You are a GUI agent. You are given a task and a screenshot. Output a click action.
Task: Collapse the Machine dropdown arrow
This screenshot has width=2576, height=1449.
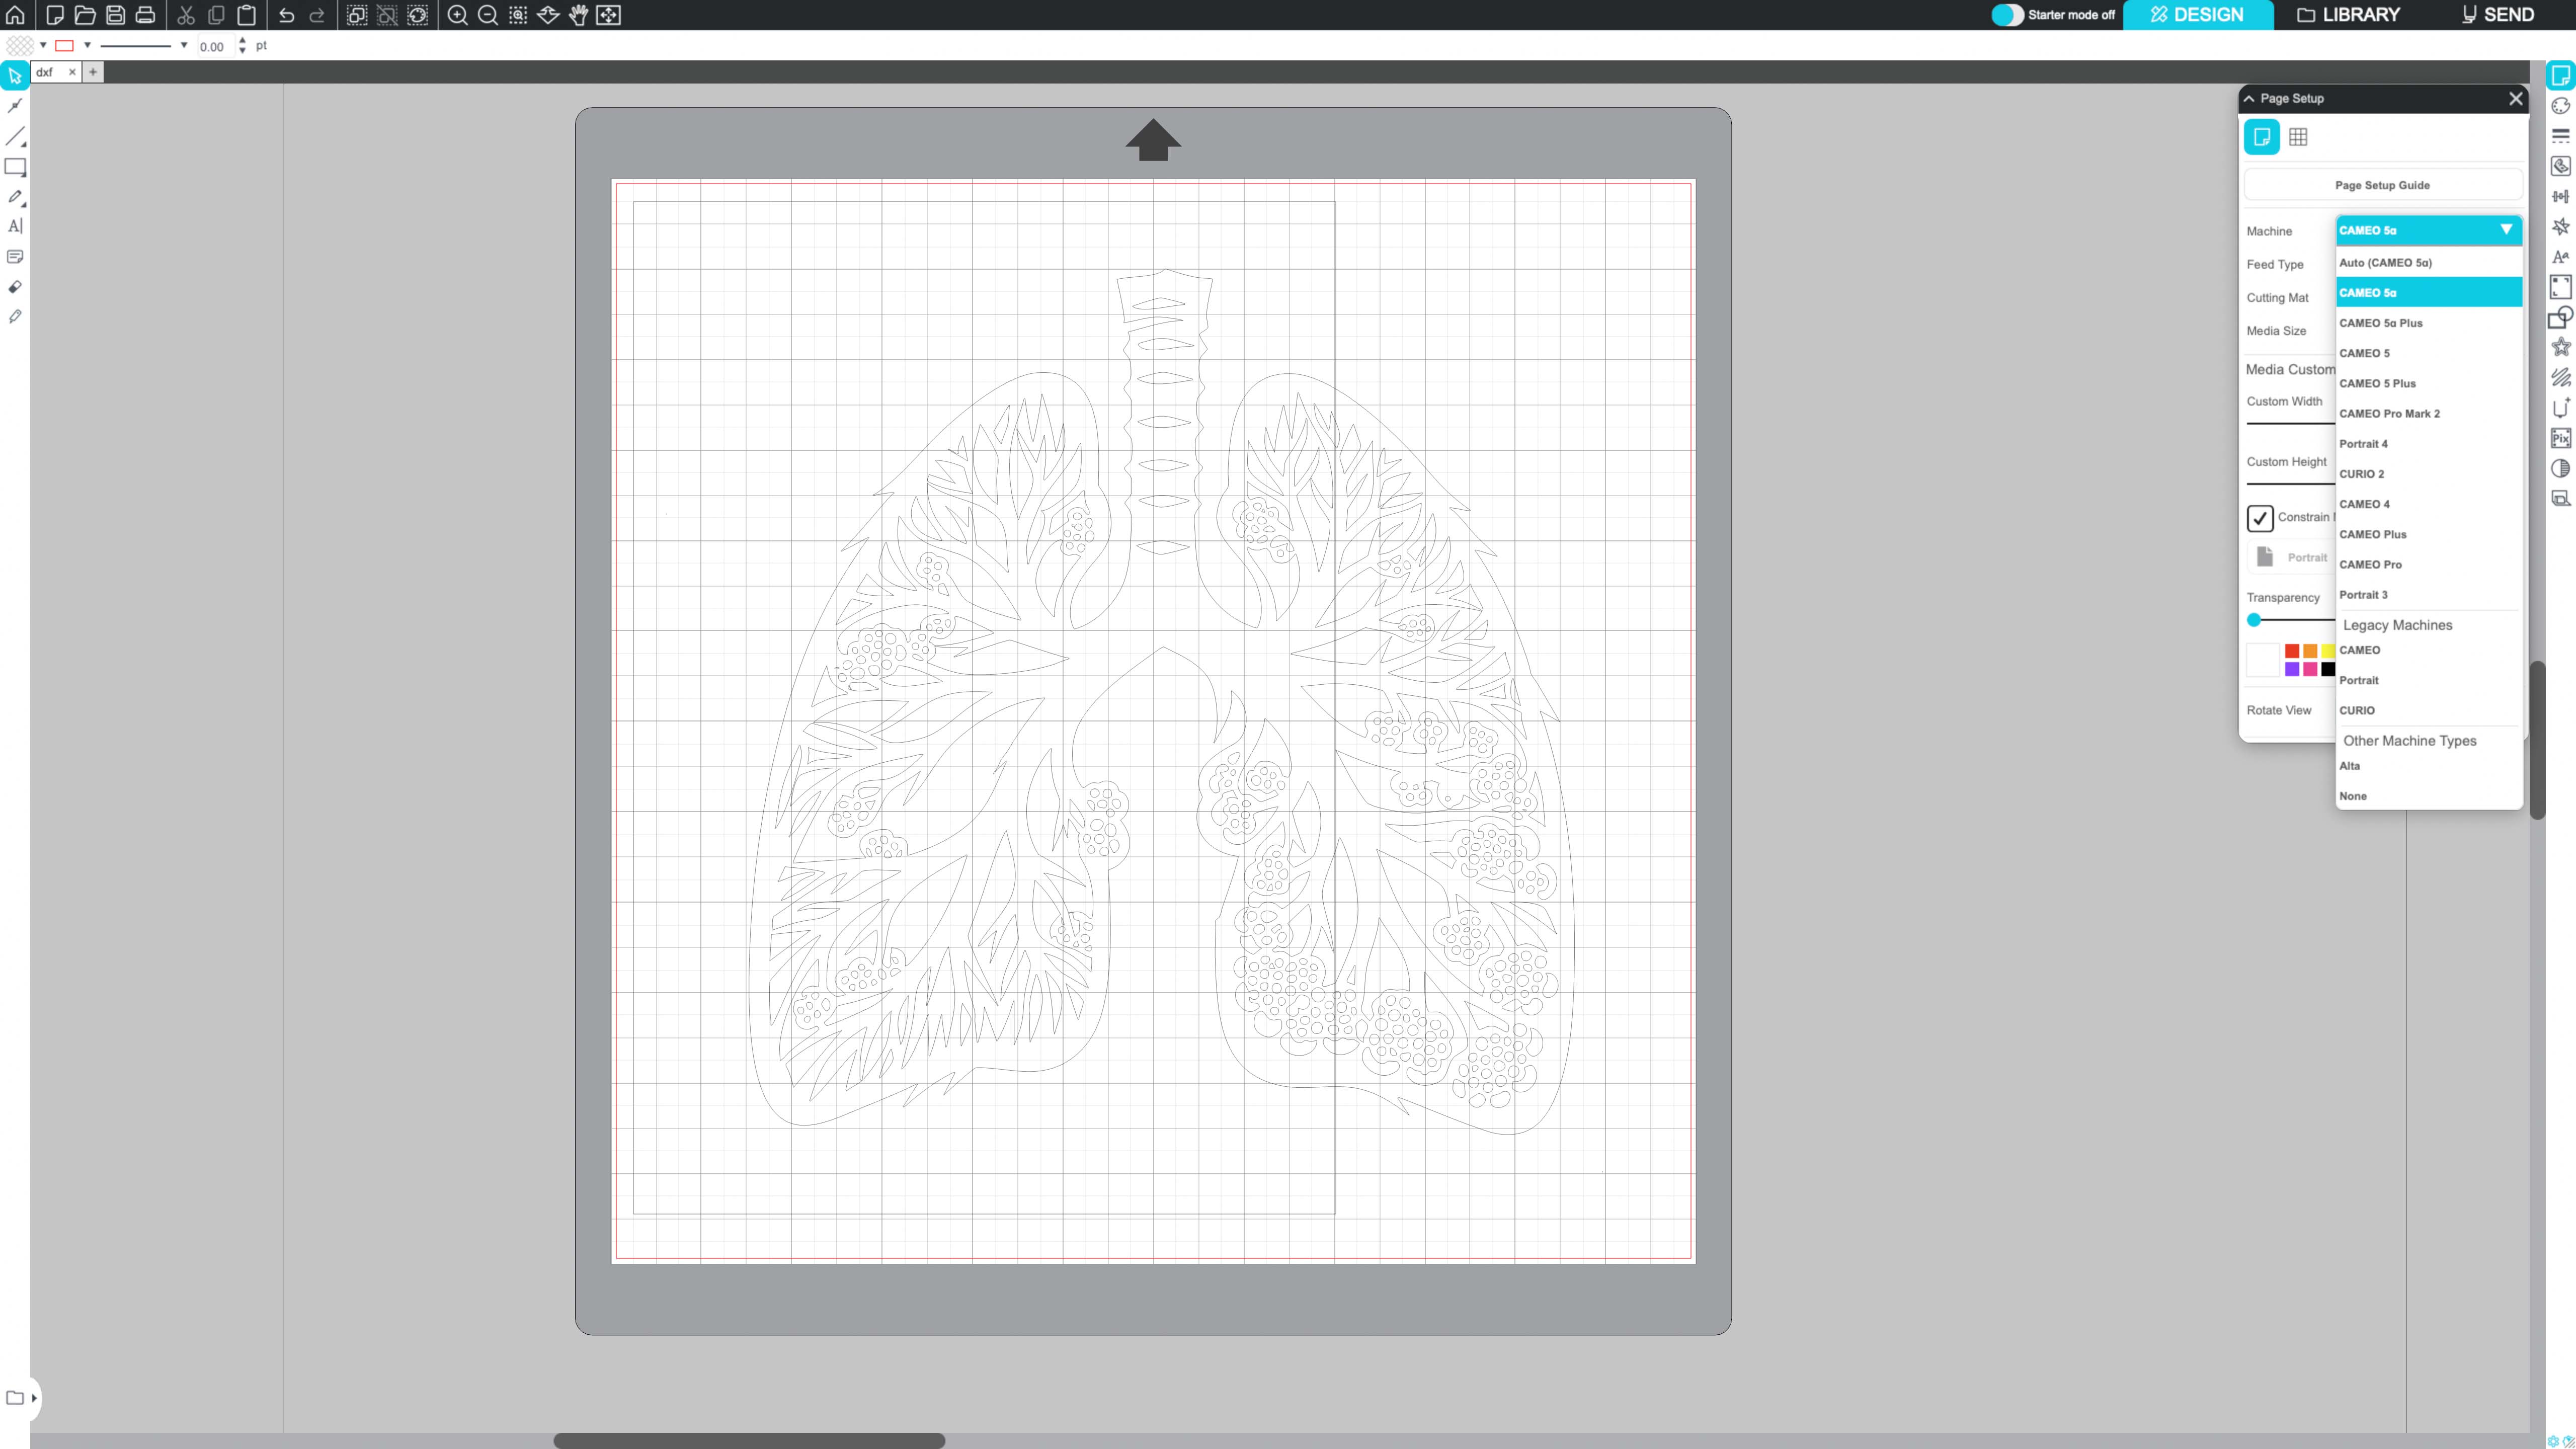click(x=2506, y=230)
